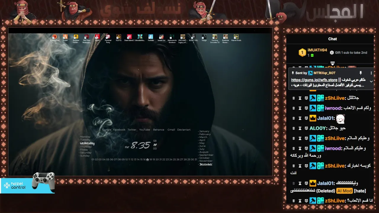Screen dimensions: 379x213
Task: Select the Sneak Out desktop icon
Action: point(161,38)
